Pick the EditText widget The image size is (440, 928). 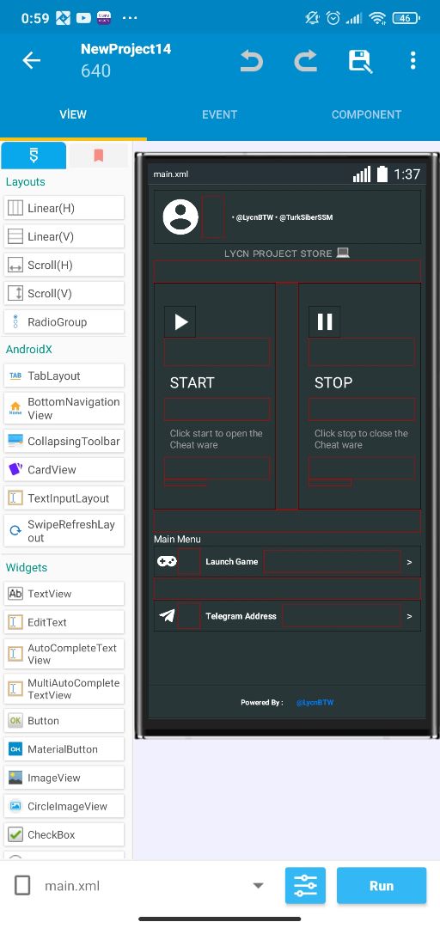tap(64, 622)
